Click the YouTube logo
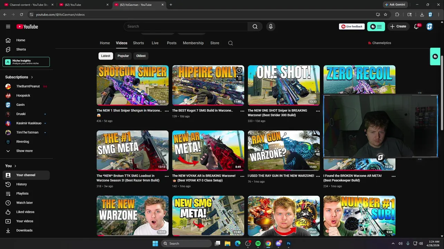This screenshot has height=249, width=444. click(27, 27)
